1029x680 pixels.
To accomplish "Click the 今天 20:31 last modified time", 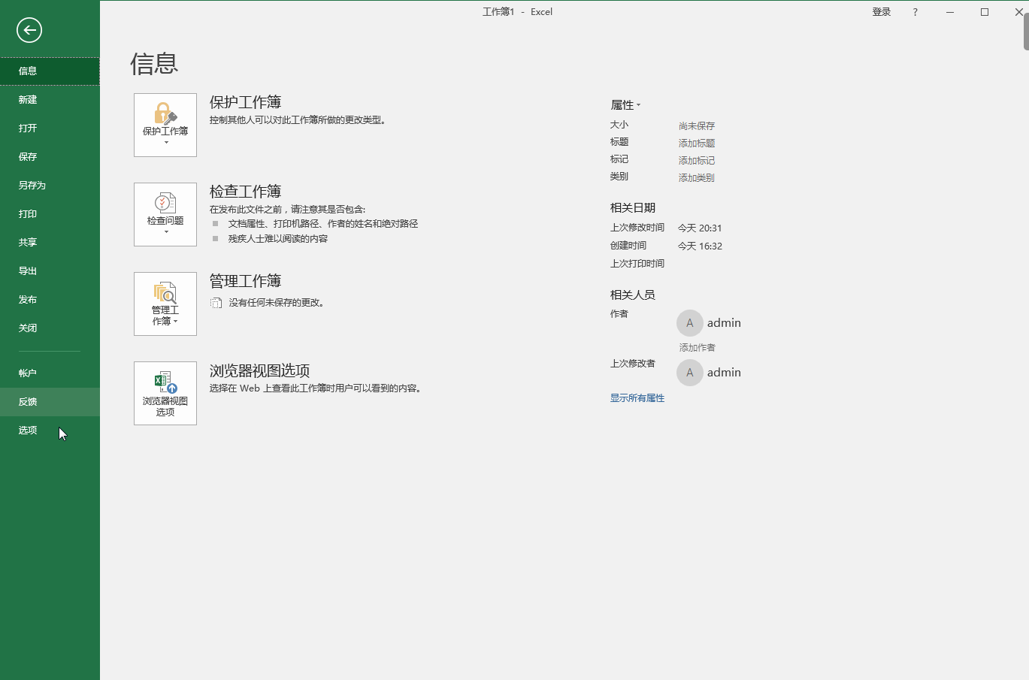I will click(x=700, y=228).
